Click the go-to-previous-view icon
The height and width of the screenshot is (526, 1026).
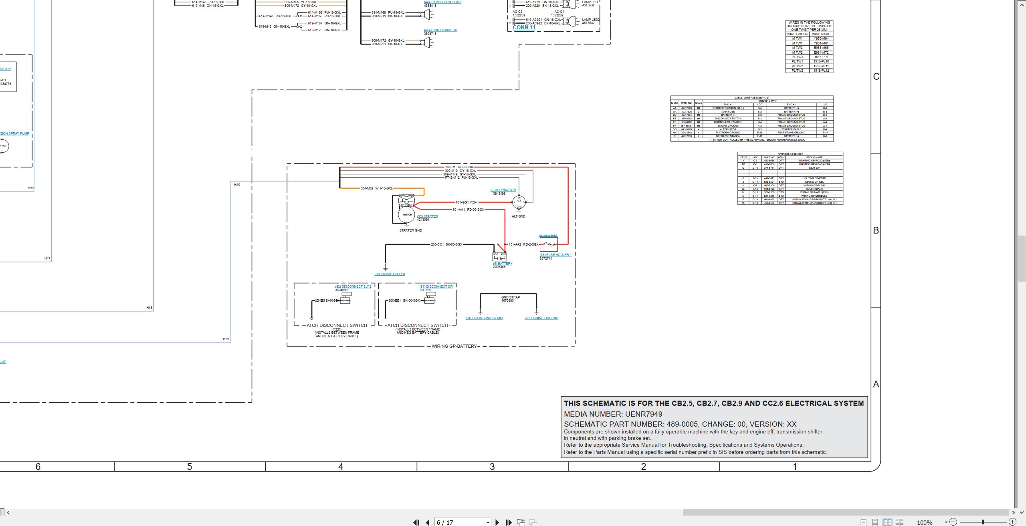(x=521, y=522)
